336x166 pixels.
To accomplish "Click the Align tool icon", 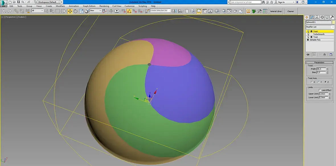I will [180, 11].
